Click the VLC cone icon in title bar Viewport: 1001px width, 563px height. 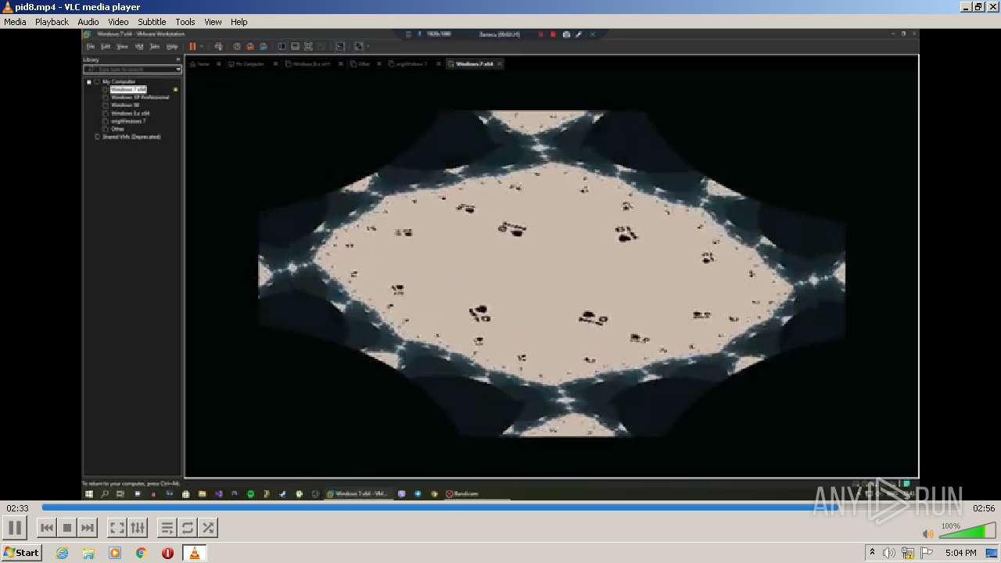[8, 7]
